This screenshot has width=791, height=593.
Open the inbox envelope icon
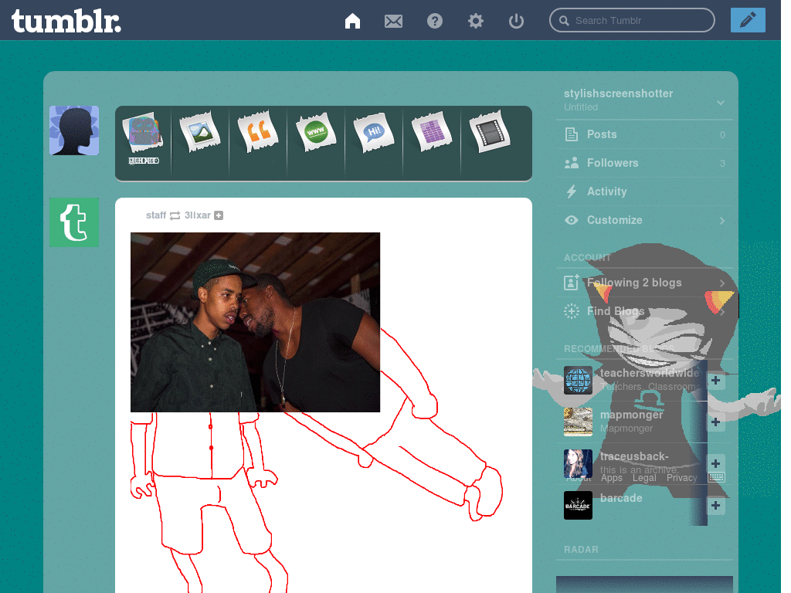click(x=393, y=21)
